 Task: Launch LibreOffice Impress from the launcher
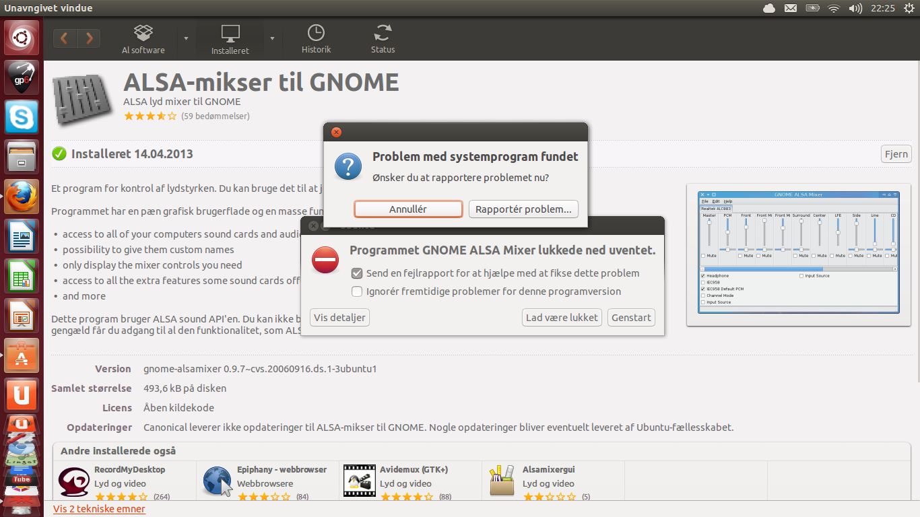pyautogui.click(x=22, y=316)
